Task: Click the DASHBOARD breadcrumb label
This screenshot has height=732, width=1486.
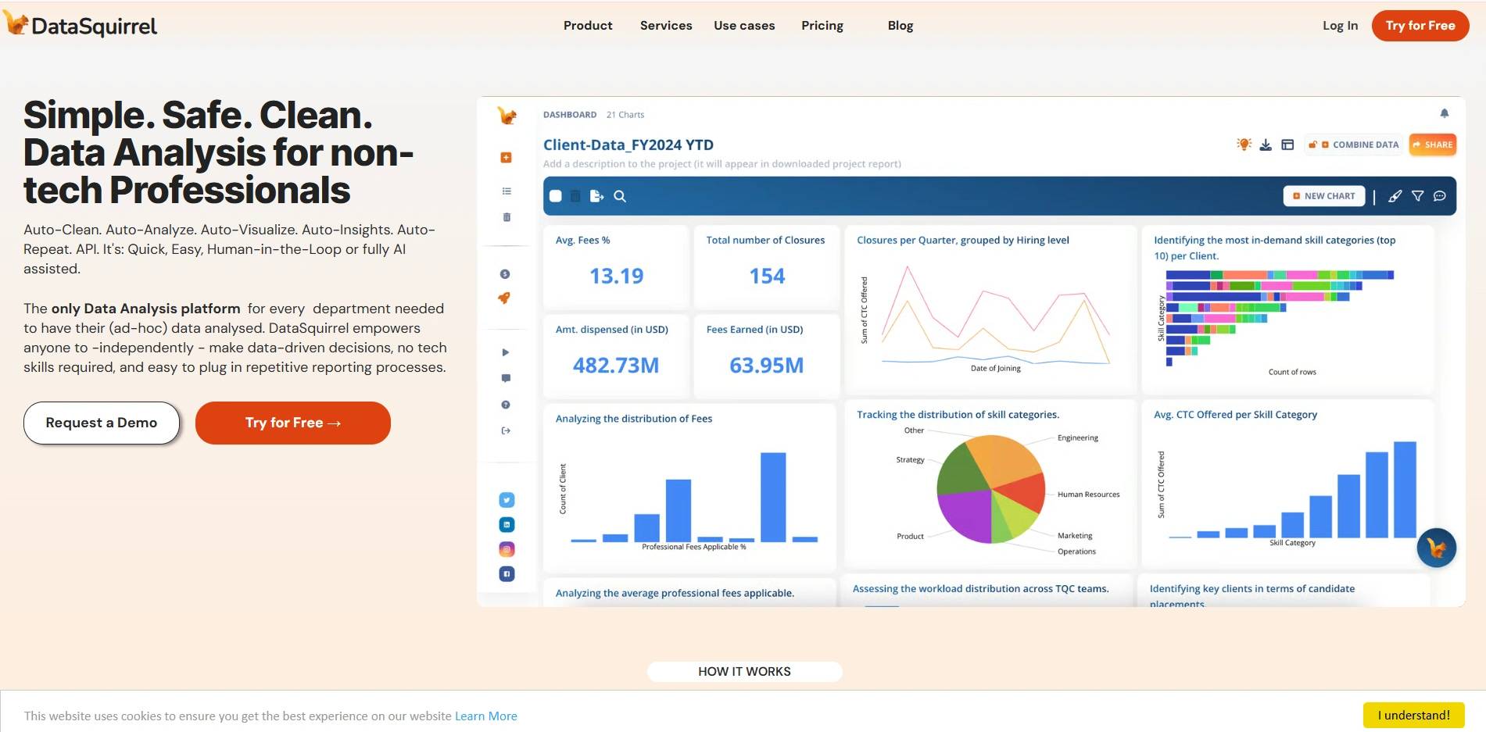Action: pyautogui.click(x=570, y=115)
